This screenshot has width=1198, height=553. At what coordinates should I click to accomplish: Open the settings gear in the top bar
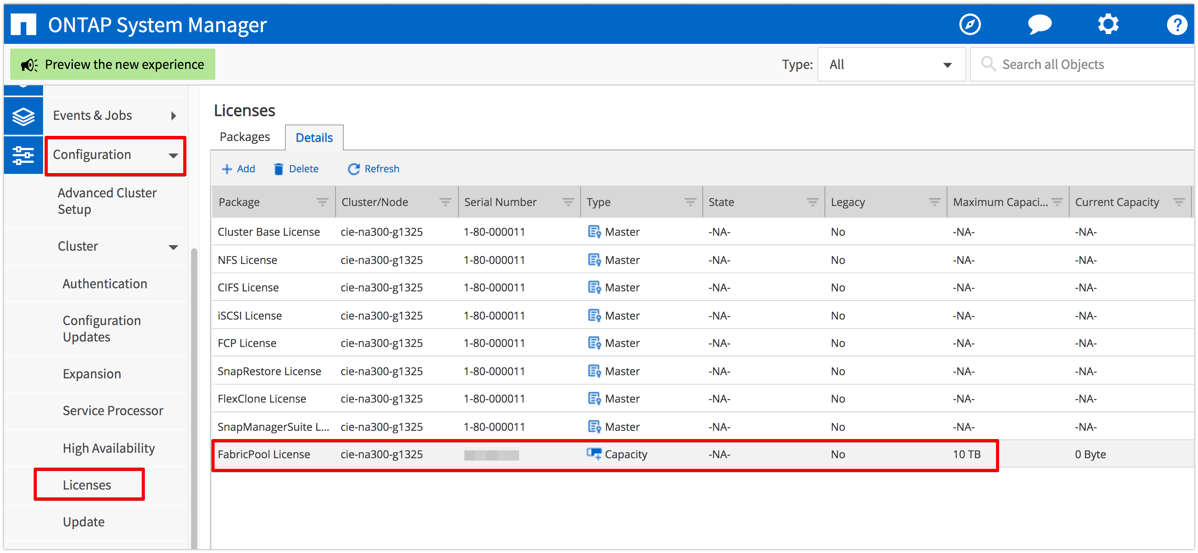click(1108, 24)
